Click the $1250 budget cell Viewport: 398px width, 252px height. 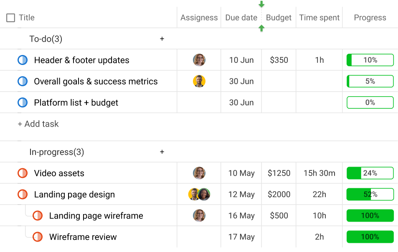[279, 173]
